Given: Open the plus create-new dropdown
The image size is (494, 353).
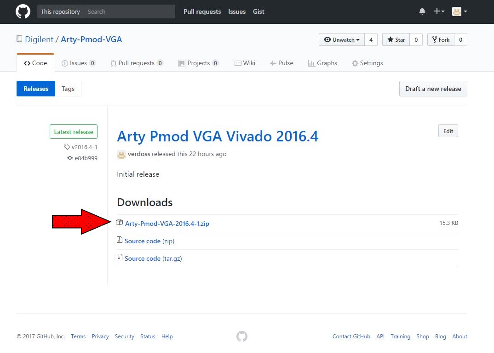Looking at the screenshot, I should [439, 11].
